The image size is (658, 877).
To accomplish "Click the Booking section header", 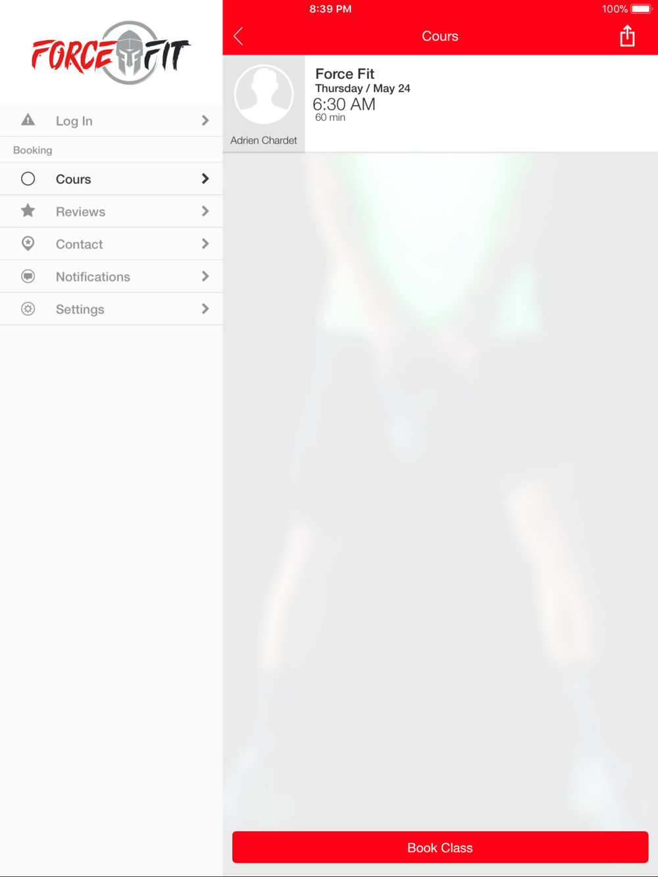I will 33,150.
